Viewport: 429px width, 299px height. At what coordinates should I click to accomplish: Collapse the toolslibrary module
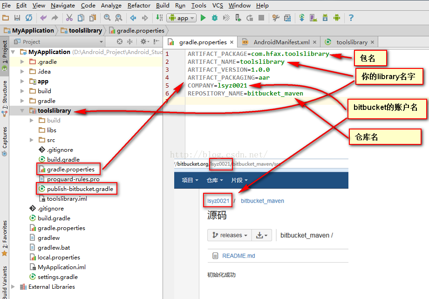point(22,111)
